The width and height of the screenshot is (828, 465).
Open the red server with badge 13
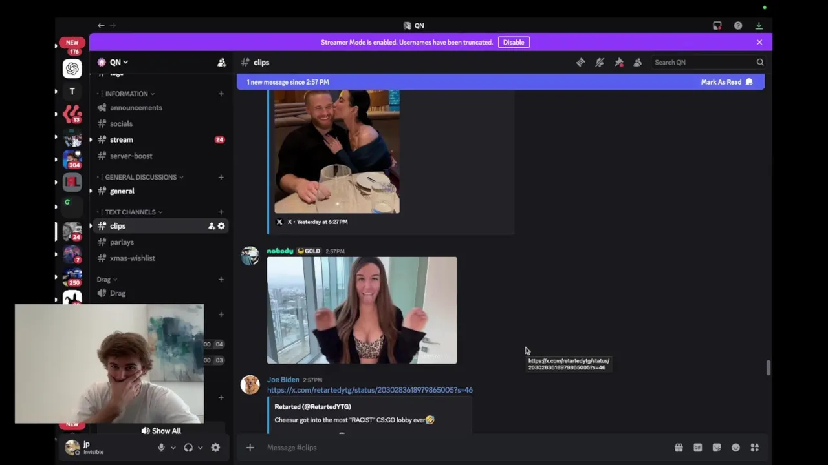(72, 114)
